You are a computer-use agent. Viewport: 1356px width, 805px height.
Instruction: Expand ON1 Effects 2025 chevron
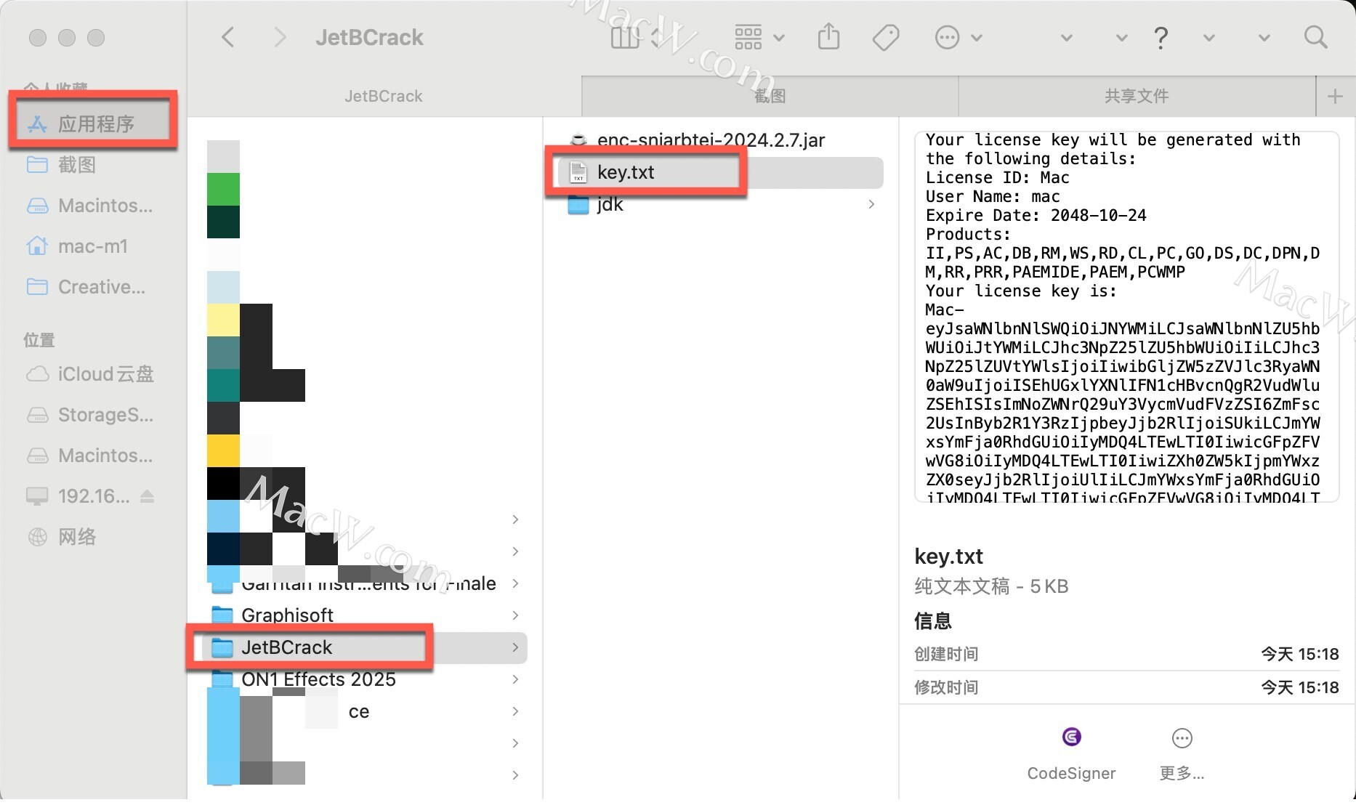[x=515, y=679]
